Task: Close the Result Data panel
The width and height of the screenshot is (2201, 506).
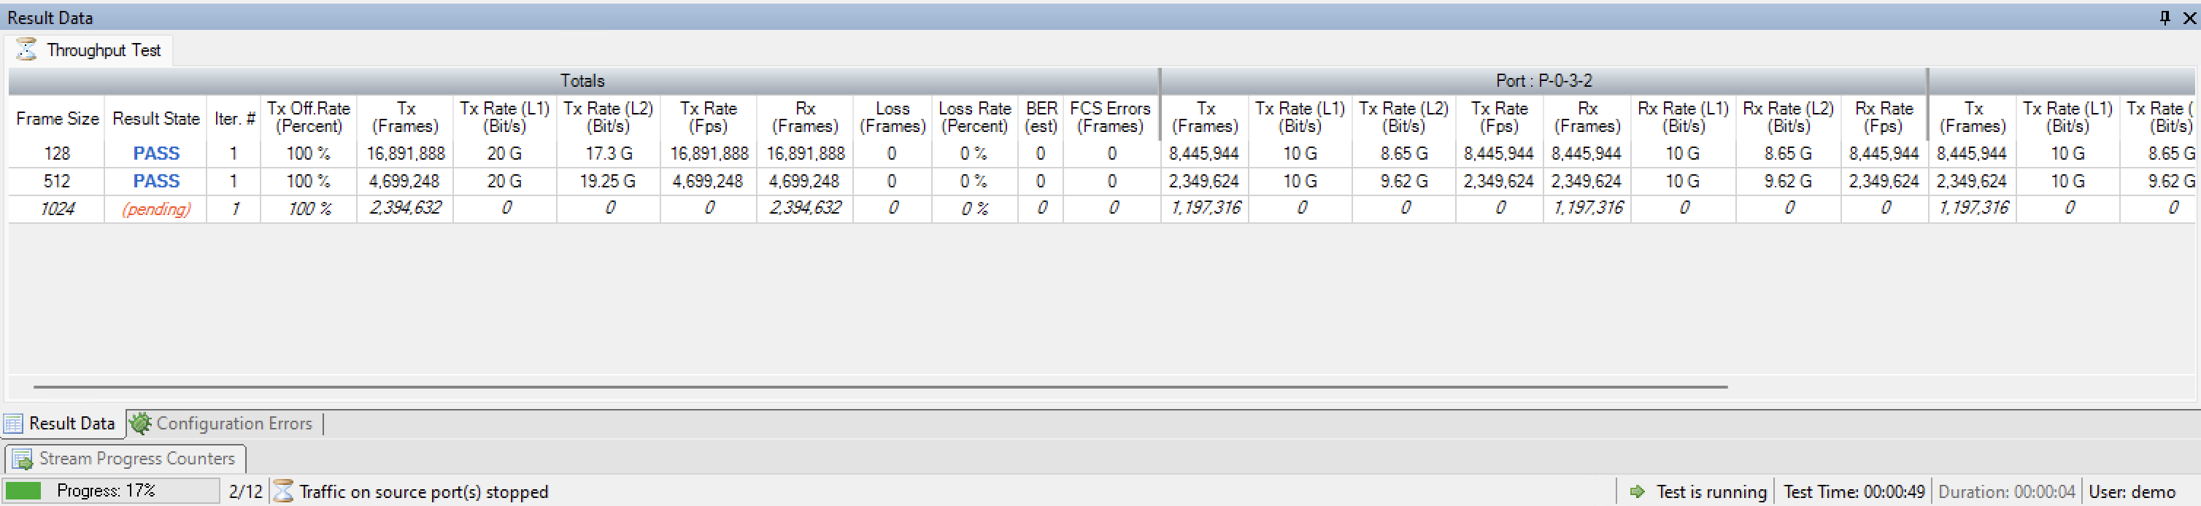Action: (2189, 17)
